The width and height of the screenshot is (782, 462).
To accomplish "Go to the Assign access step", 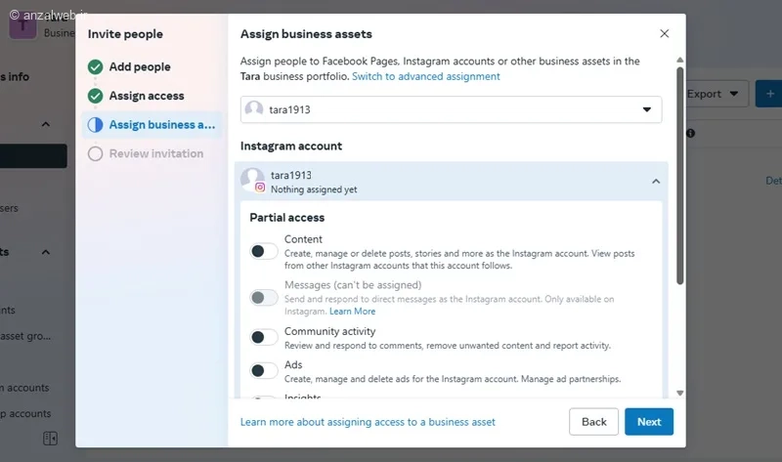I will coord(147,96).
